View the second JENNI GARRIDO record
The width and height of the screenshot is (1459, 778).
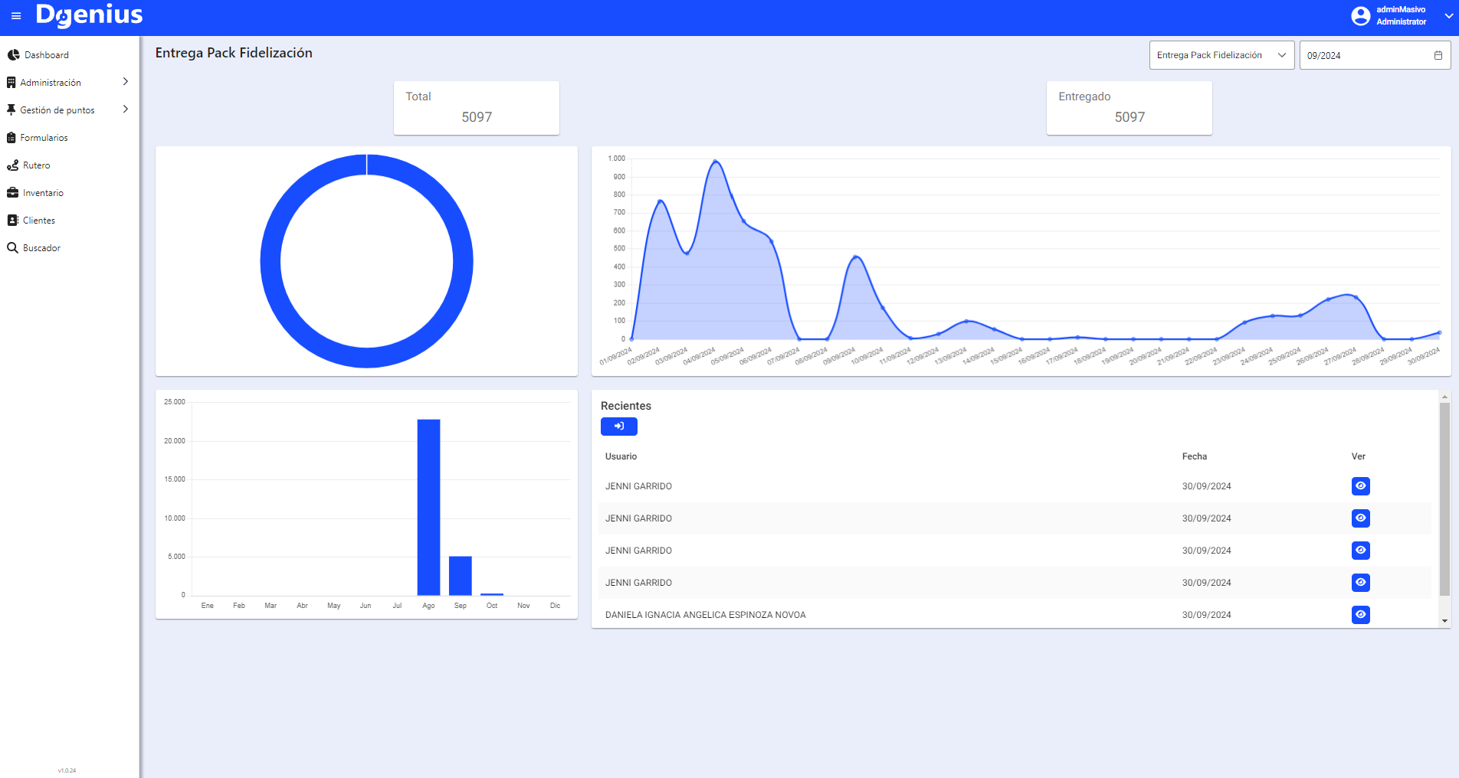[x=1360, y=518]
